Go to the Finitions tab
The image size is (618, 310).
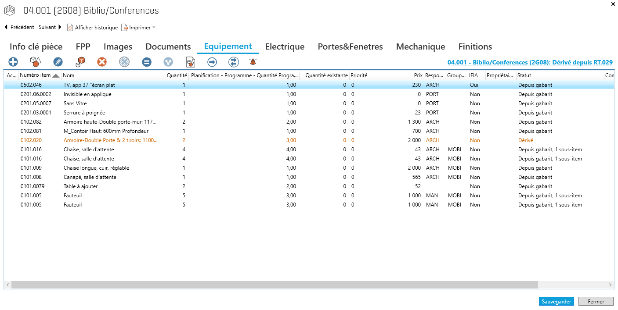475,47
